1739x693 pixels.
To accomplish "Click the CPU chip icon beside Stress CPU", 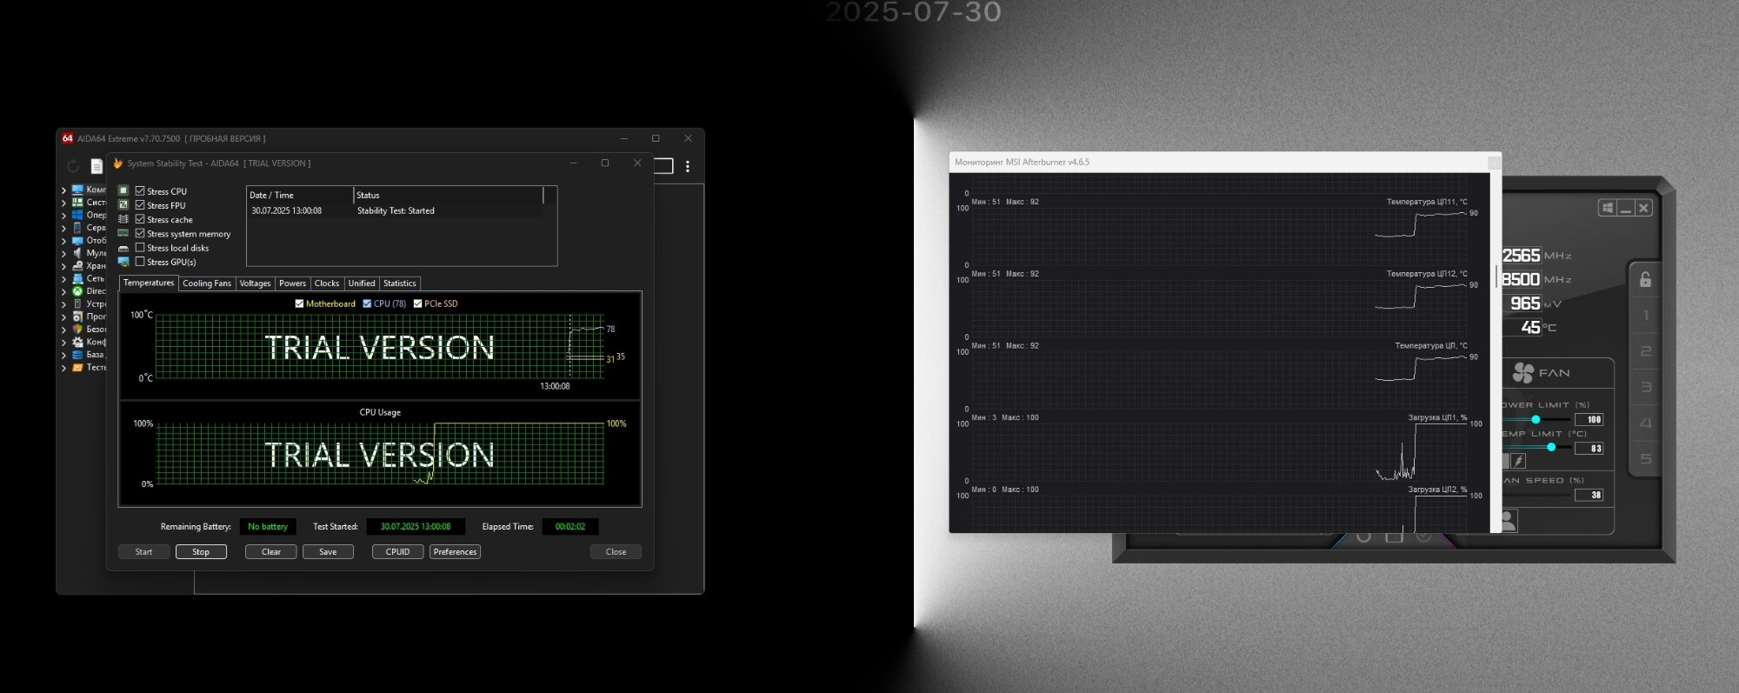I will click(x=123, y=190).
